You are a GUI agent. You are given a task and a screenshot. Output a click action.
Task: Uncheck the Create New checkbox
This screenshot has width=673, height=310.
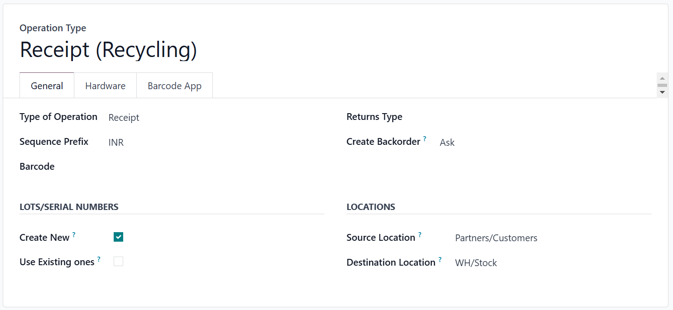118,237
